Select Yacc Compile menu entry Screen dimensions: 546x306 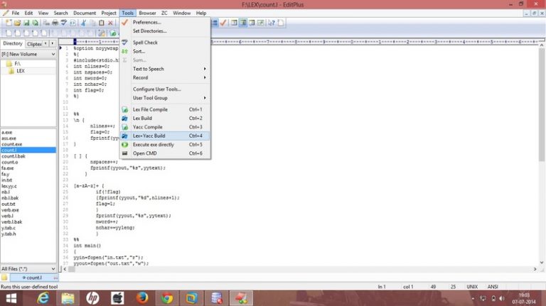point(165,127)
